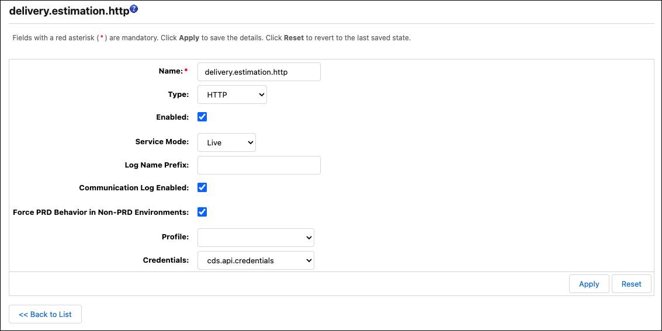Click the mandatory fields instruction text
The height and width of the screenshot is (331, 662).
point(212,37)
